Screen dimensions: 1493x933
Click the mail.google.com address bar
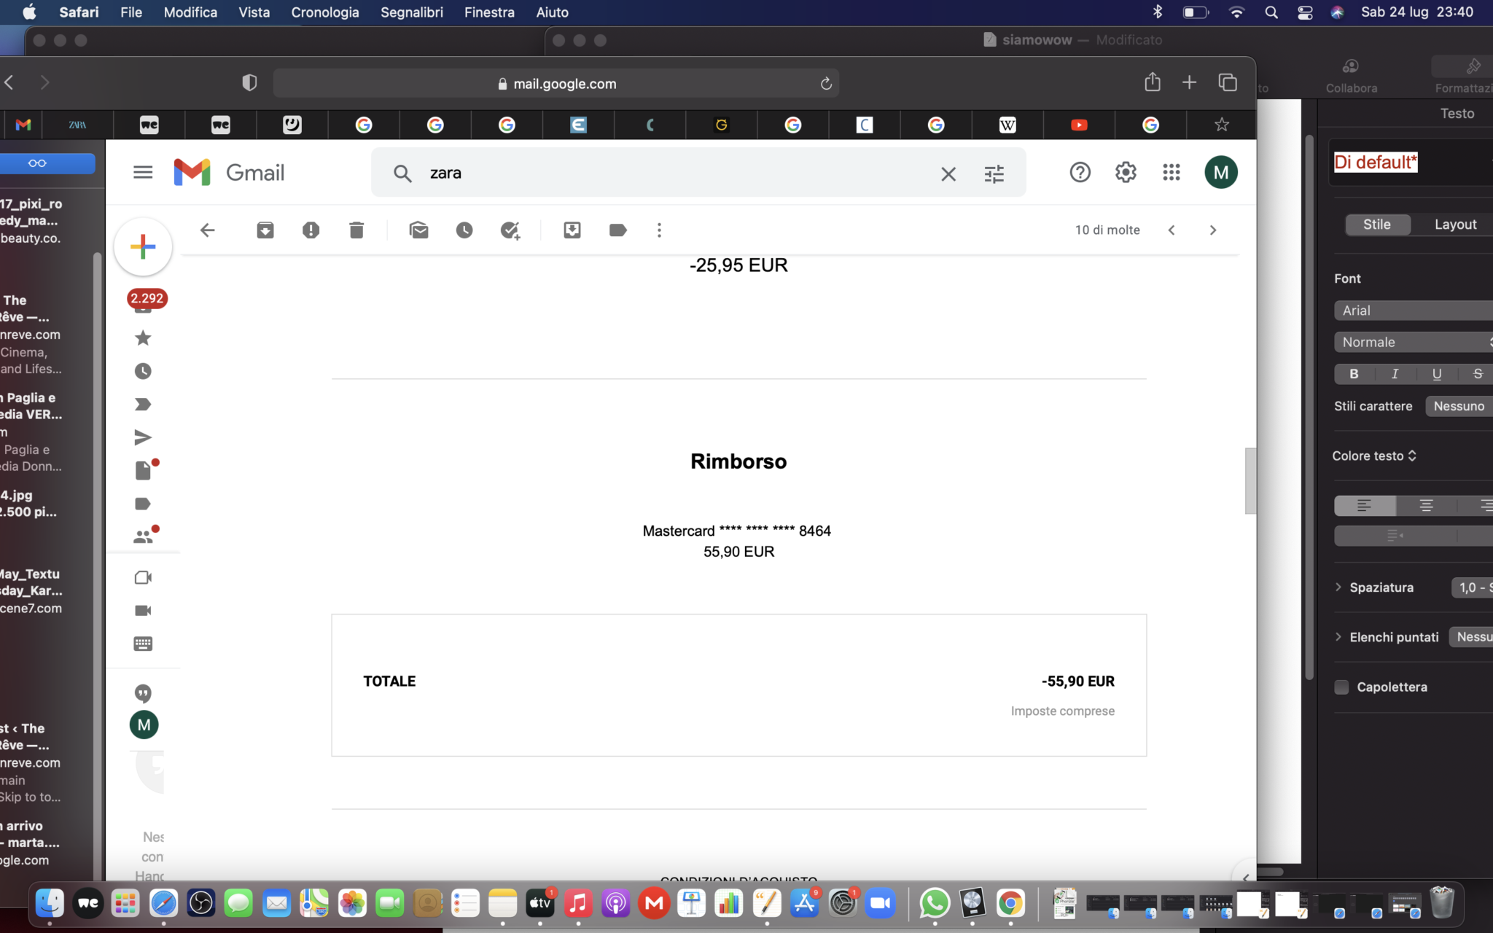(x=556, y=84)
